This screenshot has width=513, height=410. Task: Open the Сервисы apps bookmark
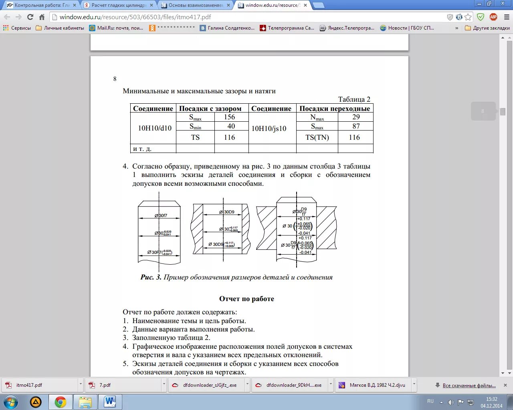[x=17, y=28]
